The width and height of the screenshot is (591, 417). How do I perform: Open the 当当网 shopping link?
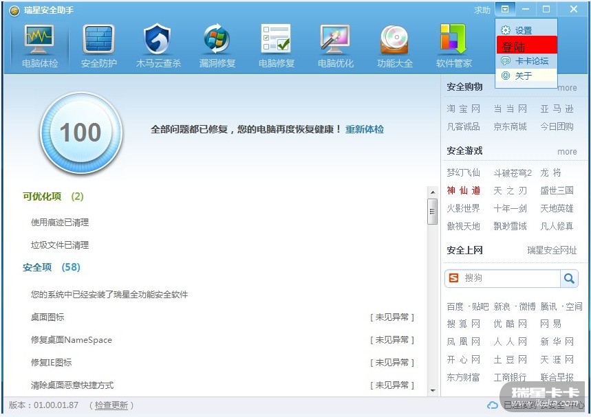510,109
